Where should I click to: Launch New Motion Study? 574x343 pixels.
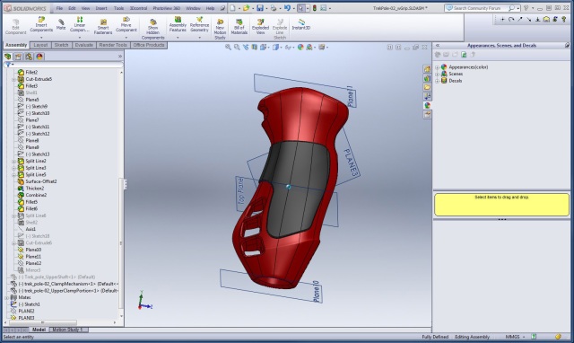pos(220,29)
